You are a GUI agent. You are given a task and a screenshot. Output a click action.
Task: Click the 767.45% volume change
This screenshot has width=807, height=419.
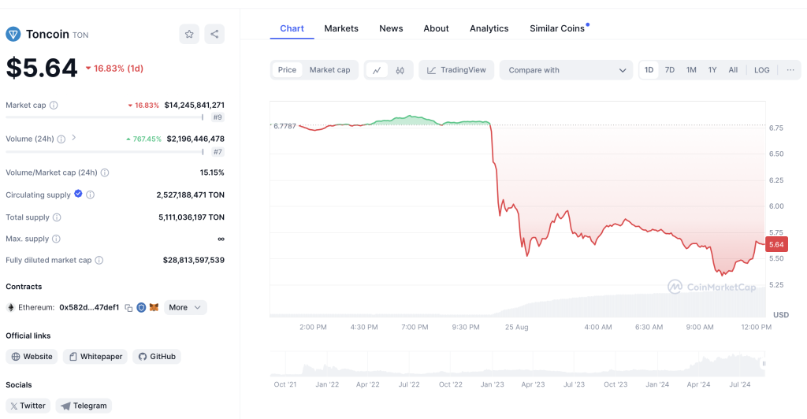pyautogui.click(x=143, y=139)
